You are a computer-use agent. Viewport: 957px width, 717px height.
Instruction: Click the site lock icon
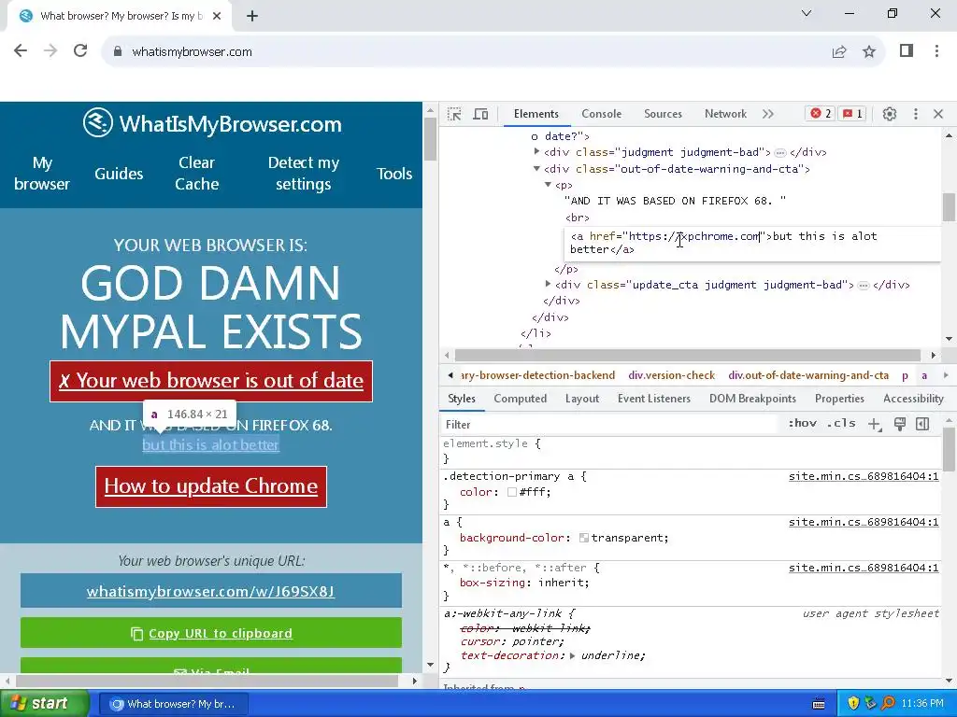tap(118, 52)
